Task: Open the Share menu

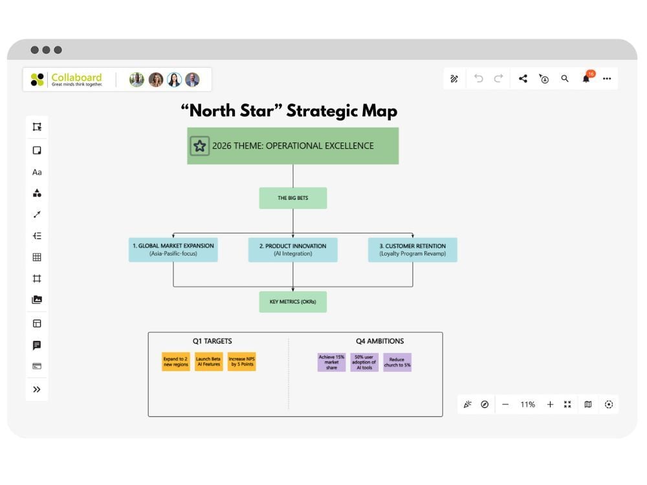Action: (x=523, y=78)
